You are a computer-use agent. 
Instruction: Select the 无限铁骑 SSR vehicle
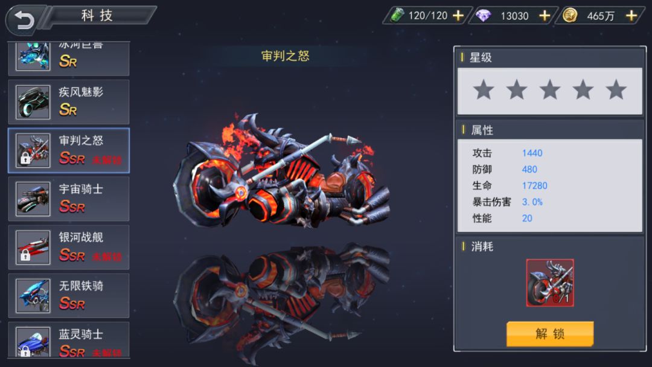(x=69, y=296)
